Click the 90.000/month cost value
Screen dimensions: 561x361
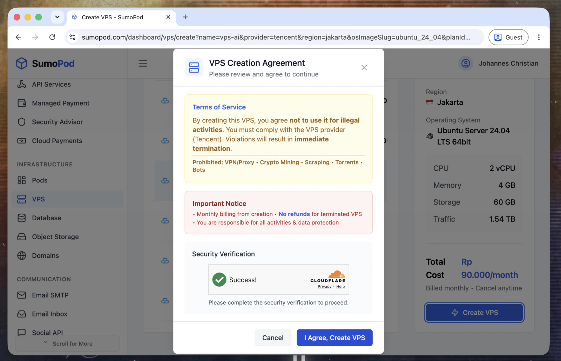coord(489,275)
